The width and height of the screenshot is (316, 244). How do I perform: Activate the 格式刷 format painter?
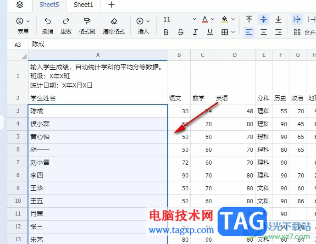pyautogui.click(x=87, y=26)
